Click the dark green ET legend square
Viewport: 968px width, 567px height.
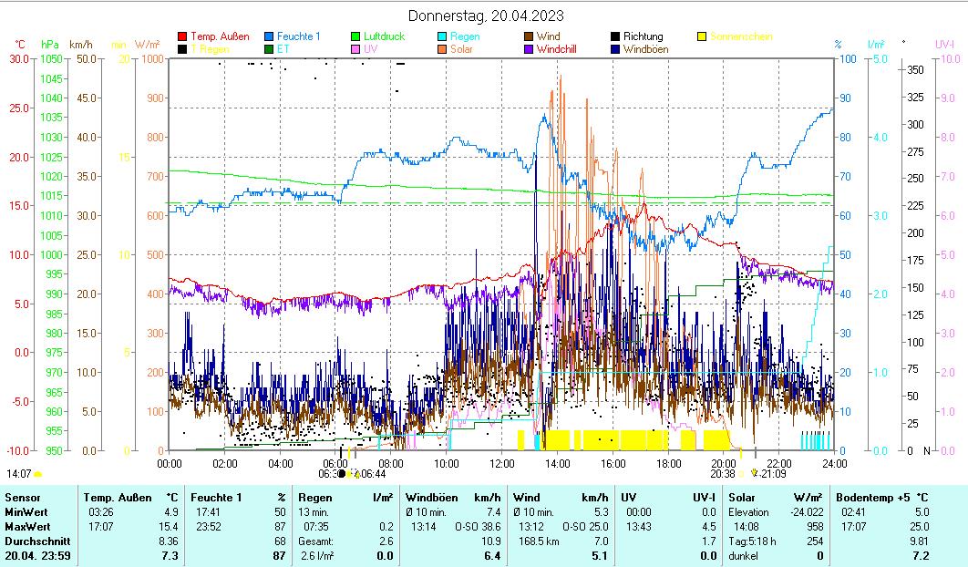pos(271,49)
